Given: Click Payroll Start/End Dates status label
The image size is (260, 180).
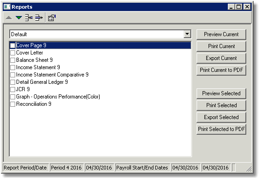Looking at the screenshot, I should 142,168.
